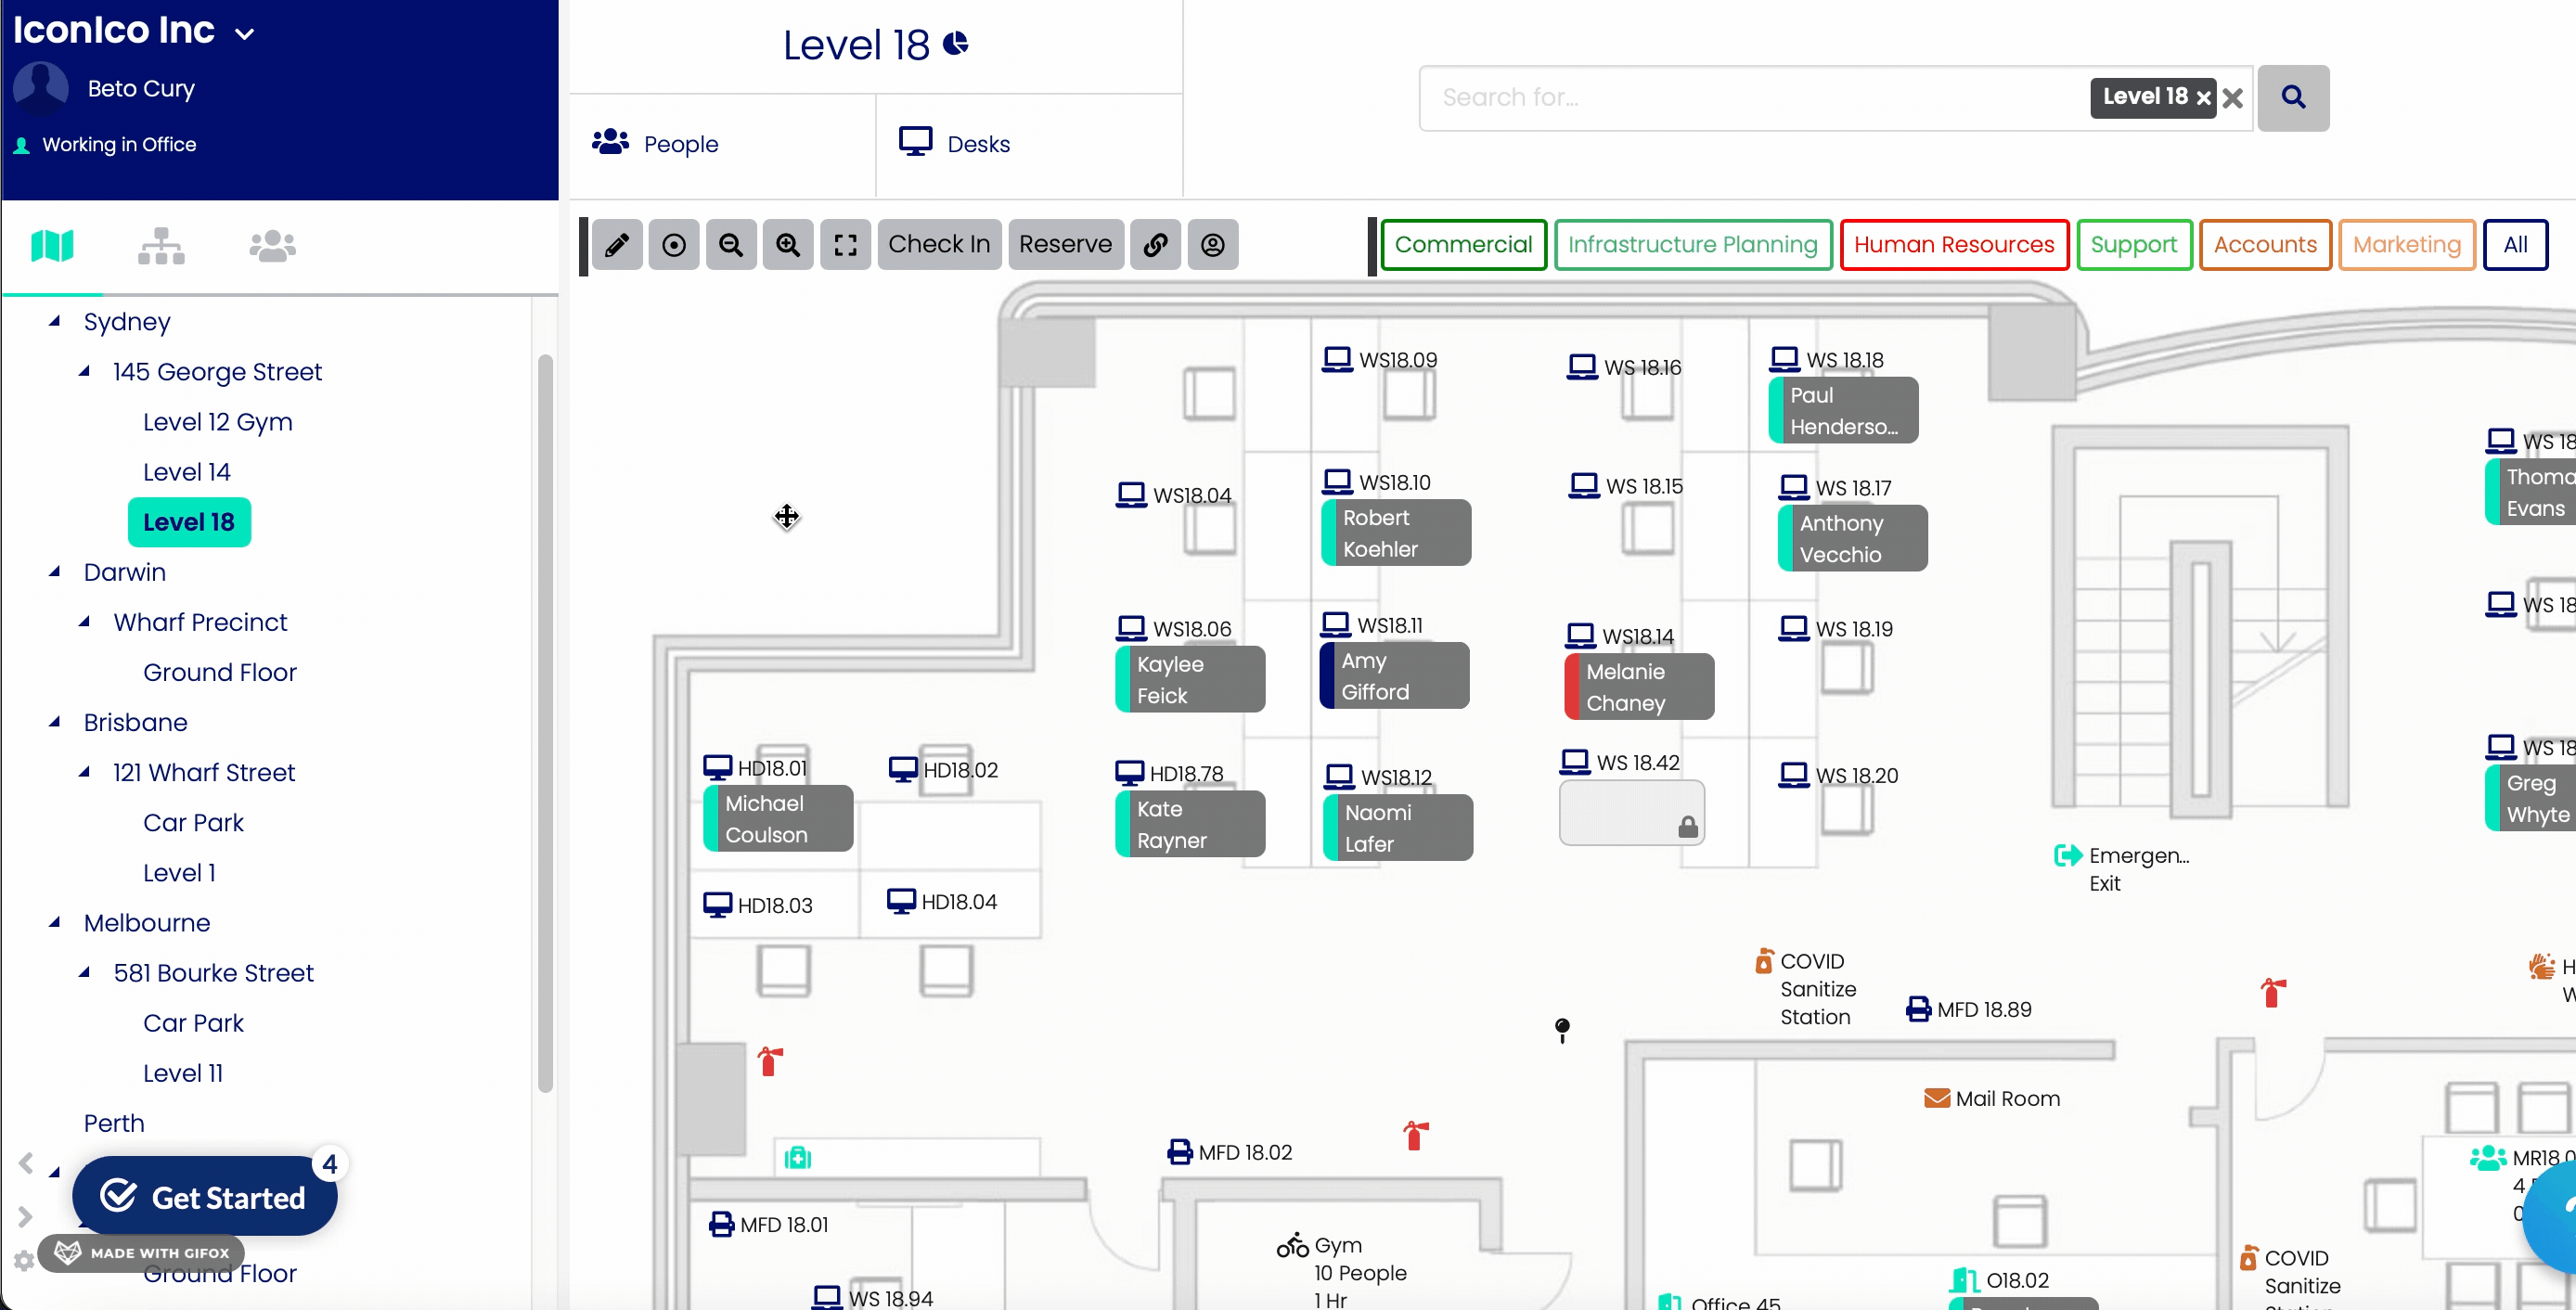
Task: Show All teams filter
Action: 2515,244
